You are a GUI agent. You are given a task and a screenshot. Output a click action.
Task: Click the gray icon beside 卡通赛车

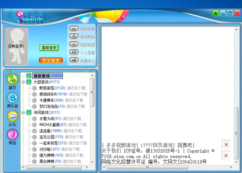click(x=34, y=100)
